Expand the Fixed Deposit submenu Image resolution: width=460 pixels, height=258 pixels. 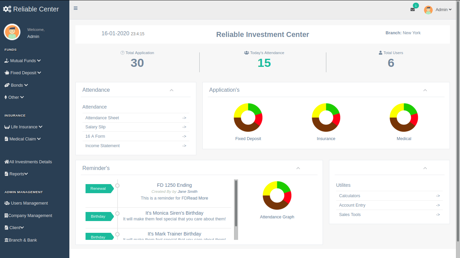39,73
